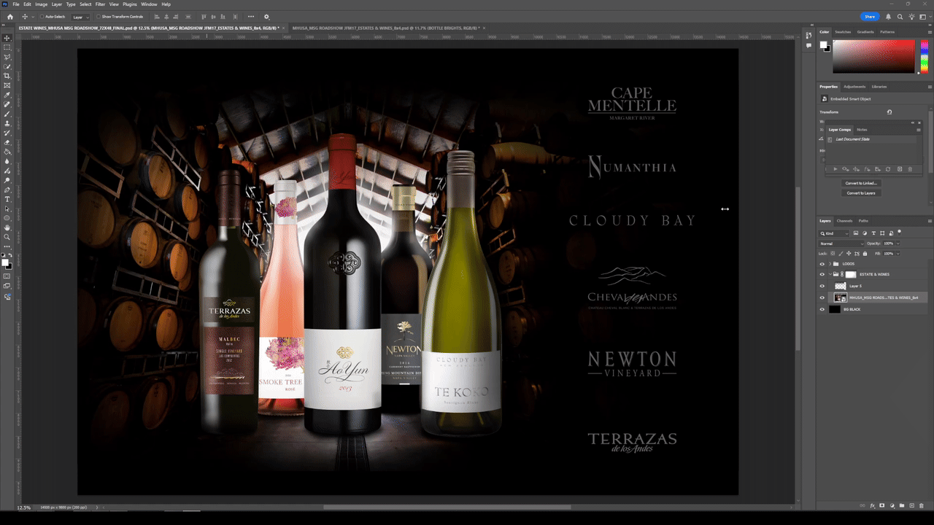Hide Layer 5 visibility
934x525 pixels.
822,286
